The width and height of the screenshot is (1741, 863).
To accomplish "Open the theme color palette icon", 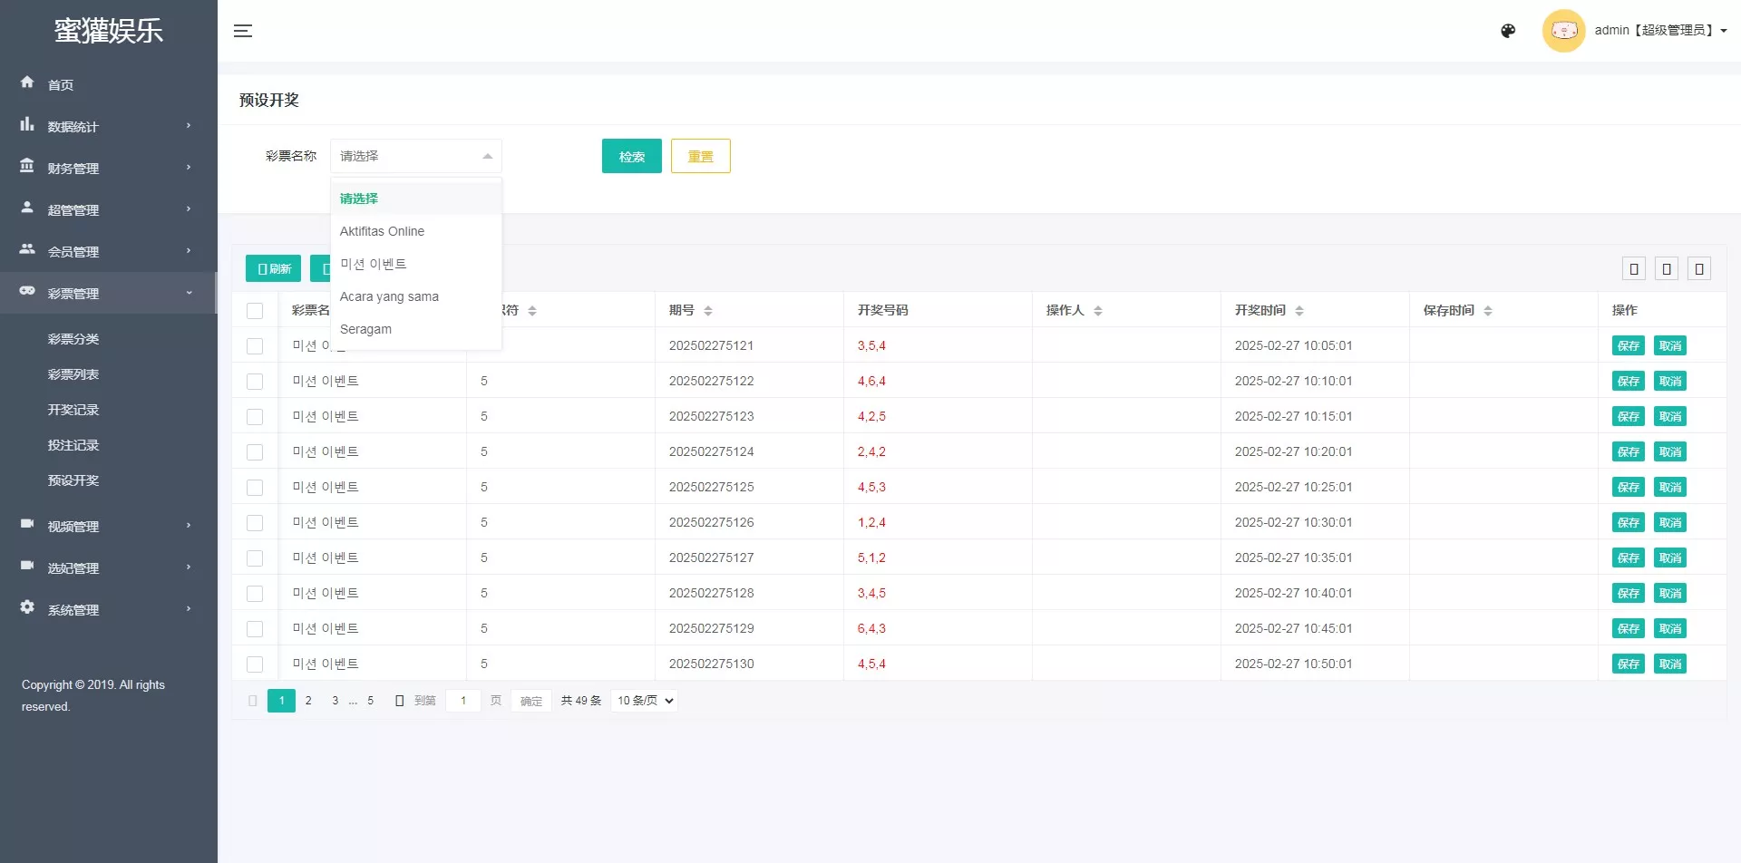I will coord(1508,31).
